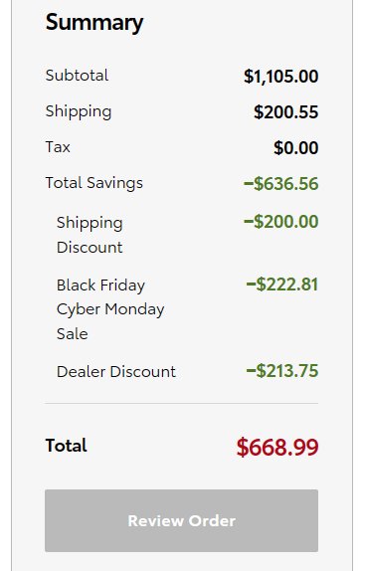Click the Total Savings label

(x=93, y=183)
